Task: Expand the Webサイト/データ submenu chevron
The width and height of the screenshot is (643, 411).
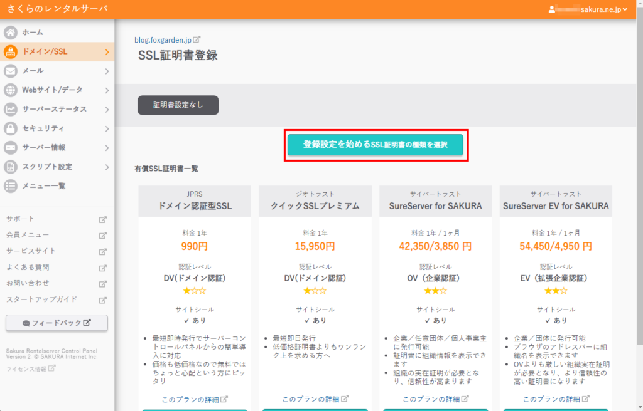Action: 107,90
